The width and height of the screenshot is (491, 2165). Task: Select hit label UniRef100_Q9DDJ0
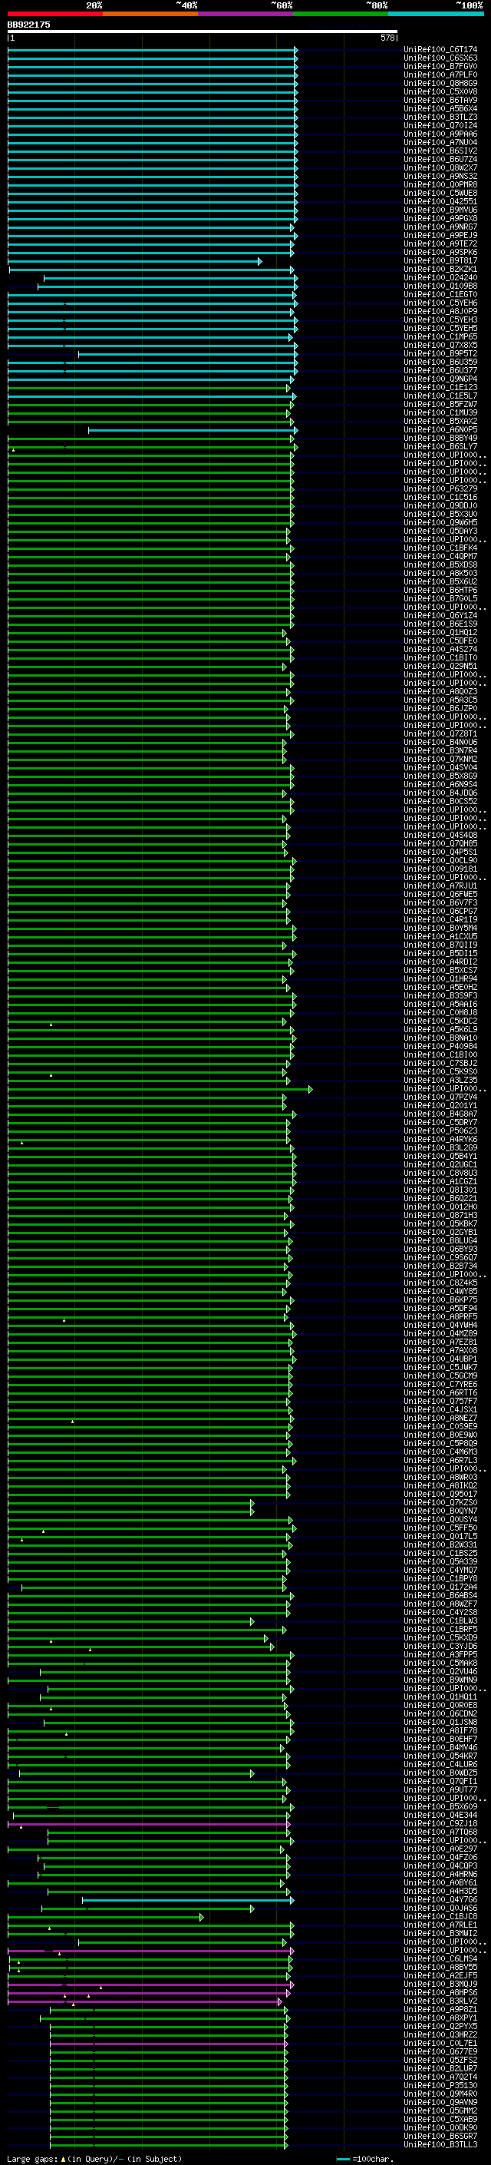click(440, 505)
